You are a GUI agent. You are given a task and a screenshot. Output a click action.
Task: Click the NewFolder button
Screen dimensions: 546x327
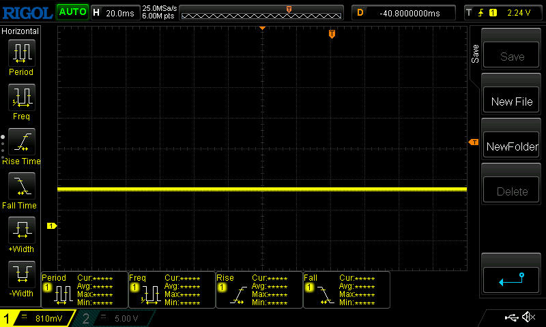pyautogui.click(x=512, y=146)
